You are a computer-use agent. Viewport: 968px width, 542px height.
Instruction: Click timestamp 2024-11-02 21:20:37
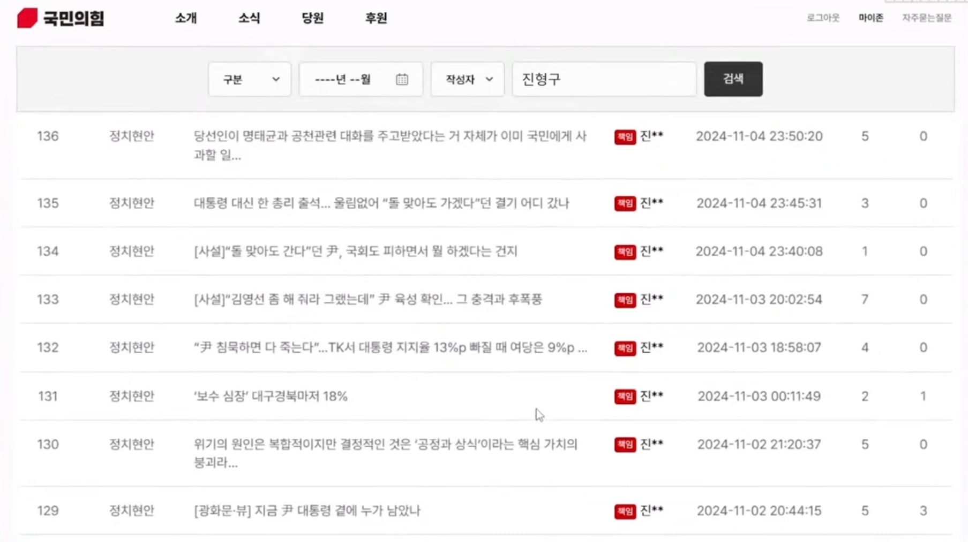click(759, 445)
